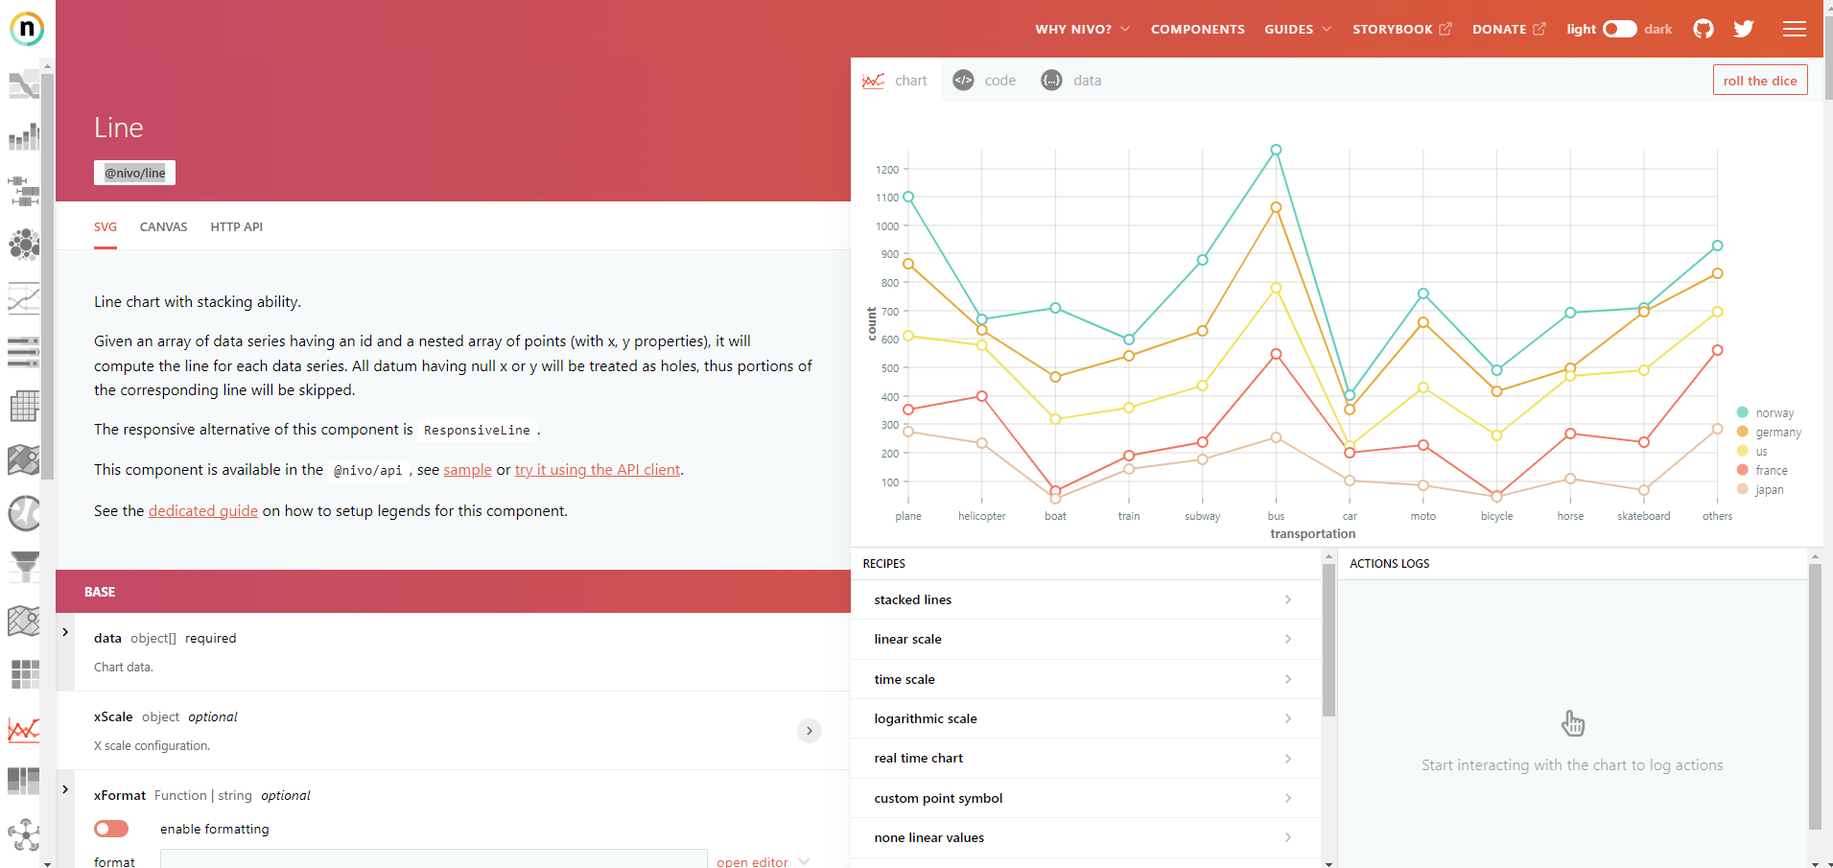Open the network chart component
Viewport: 1833px width, 868px height.
tap(24, 835)
